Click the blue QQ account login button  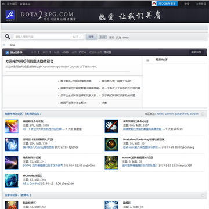167,3
